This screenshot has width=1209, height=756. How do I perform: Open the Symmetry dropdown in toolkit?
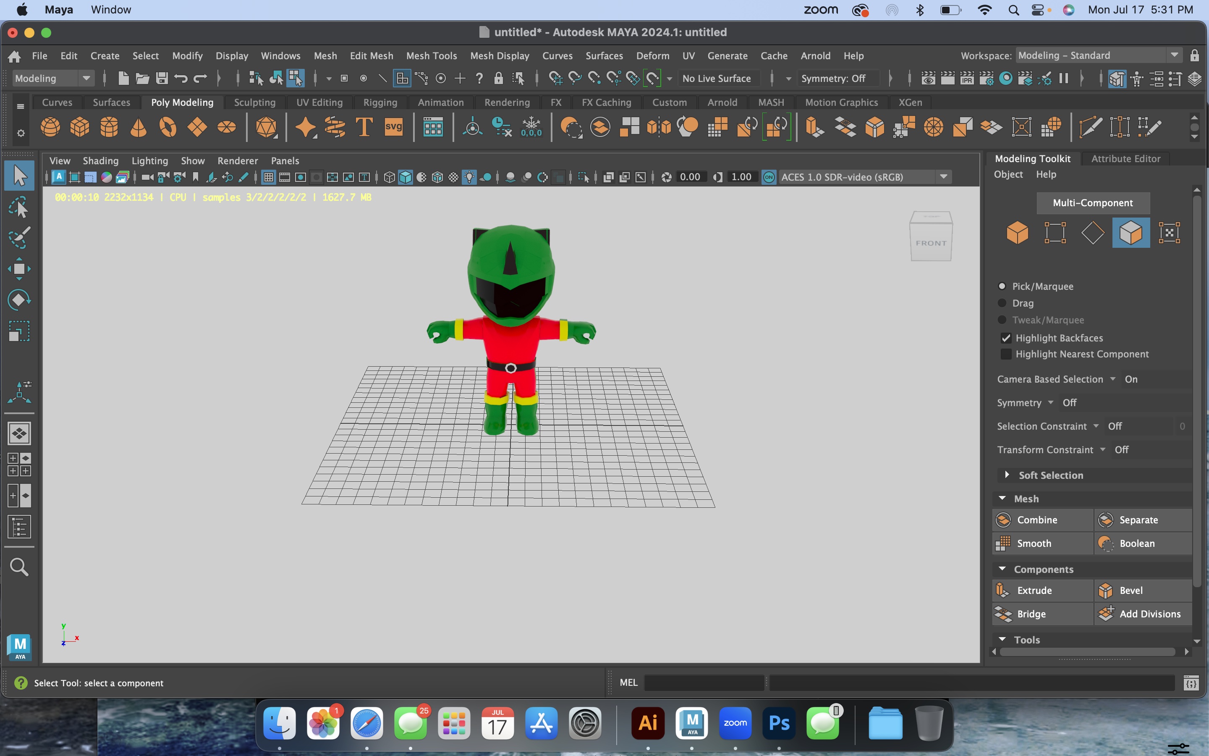pos(1051,402)
